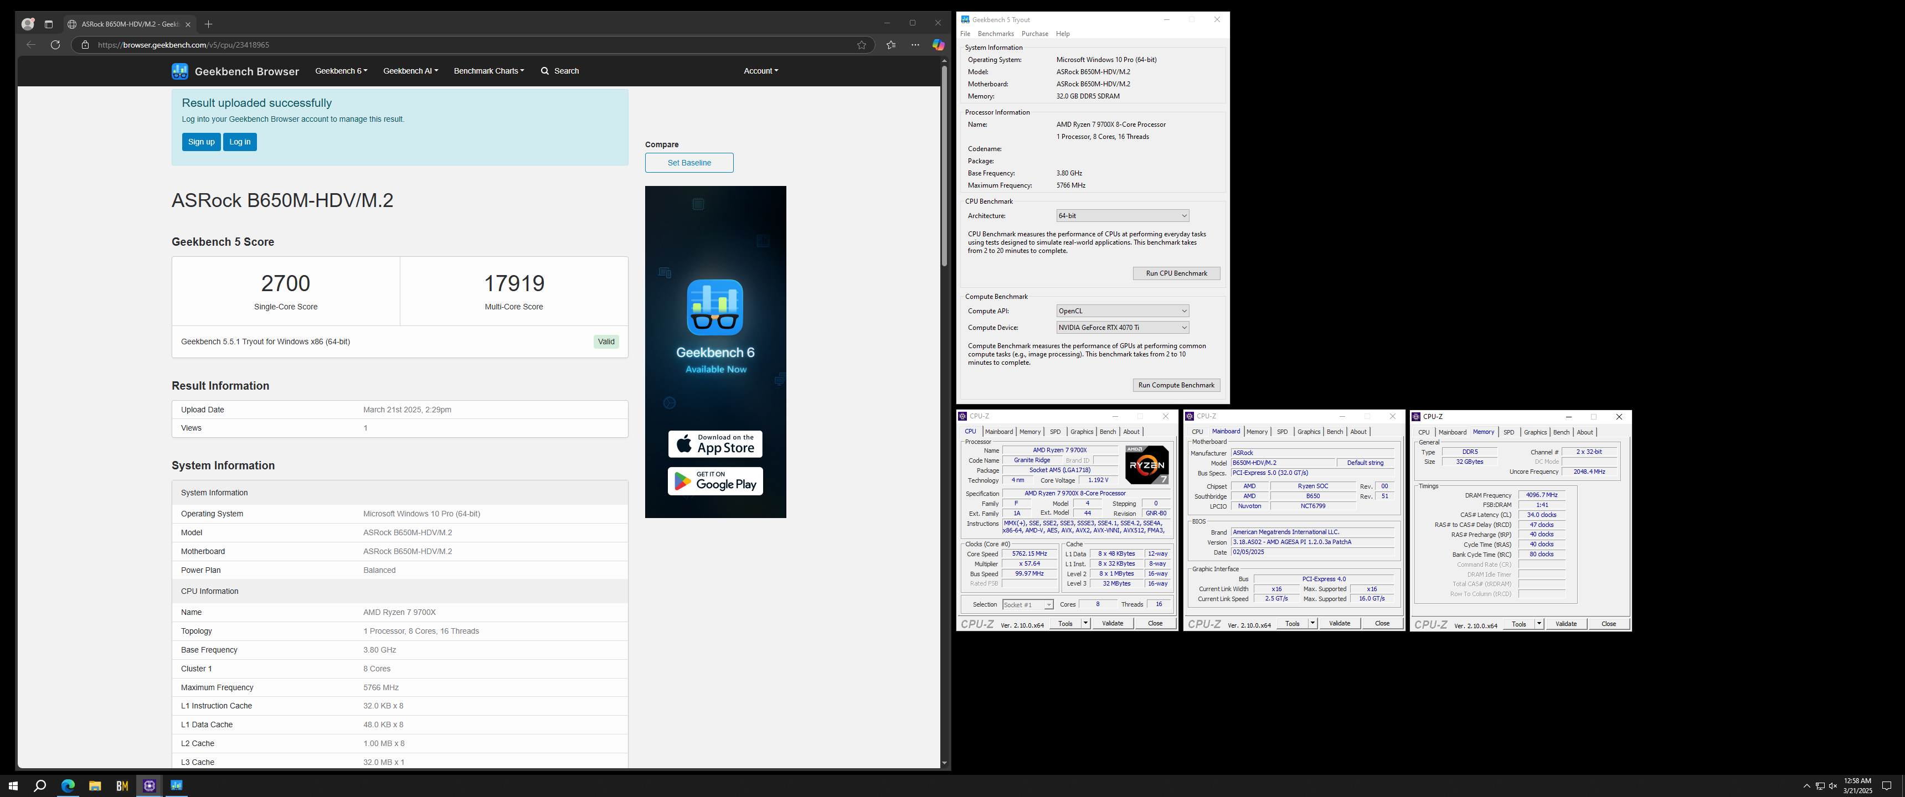Add page to favorites with star icon
Viewport: 1905px width, 797px height.
(862, 45)
